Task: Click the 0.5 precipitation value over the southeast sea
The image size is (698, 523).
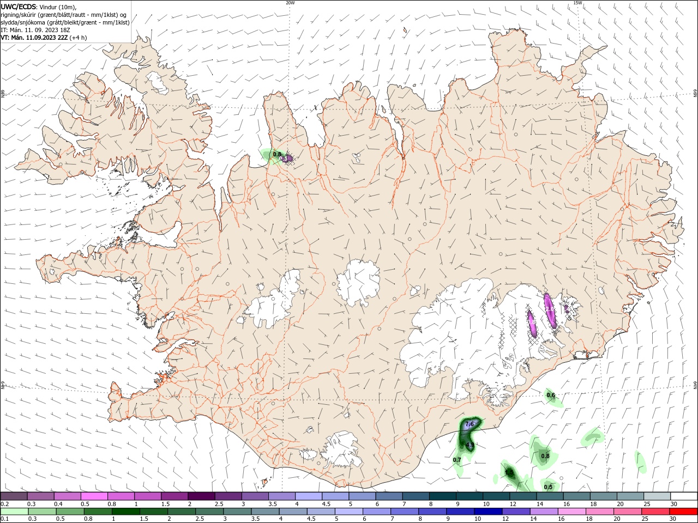Action: coord(548,487)
